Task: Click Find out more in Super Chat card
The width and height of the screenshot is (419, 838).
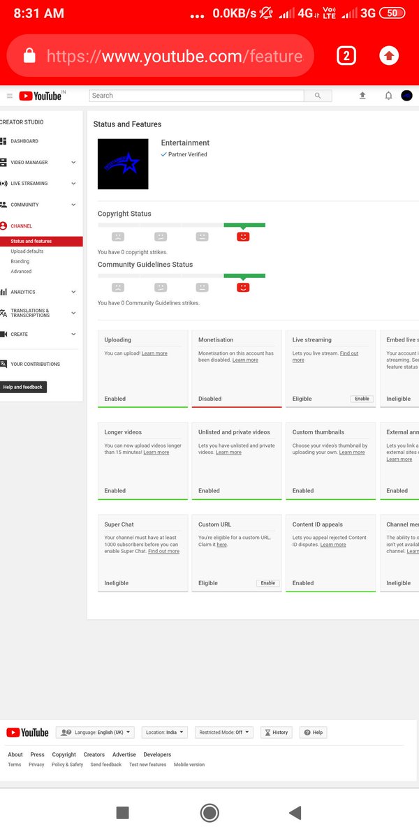Action: (x=163, y=552)
